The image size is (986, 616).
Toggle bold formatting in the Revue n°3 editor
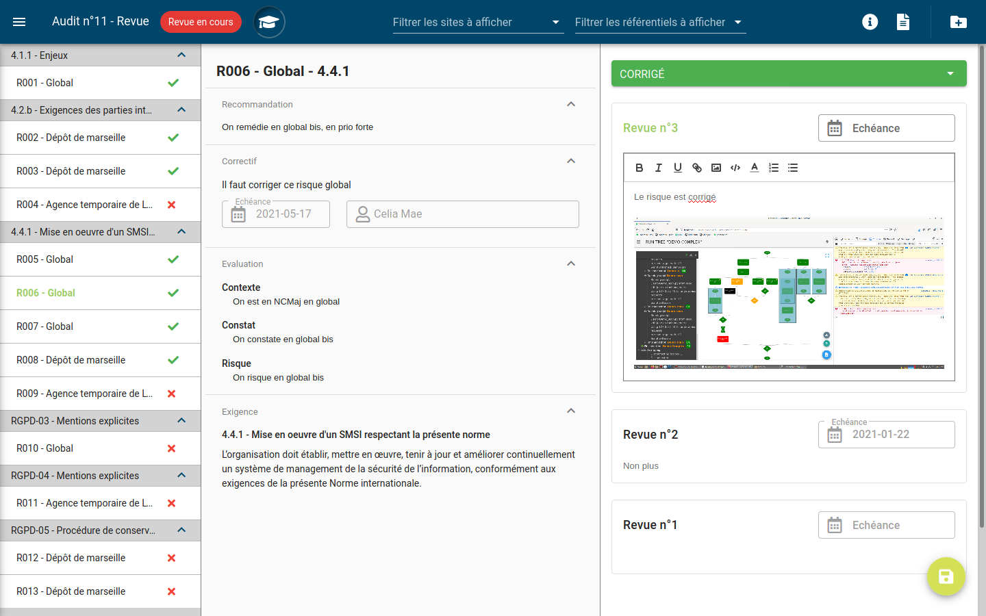pyautogui.click(x=640, y=168)
